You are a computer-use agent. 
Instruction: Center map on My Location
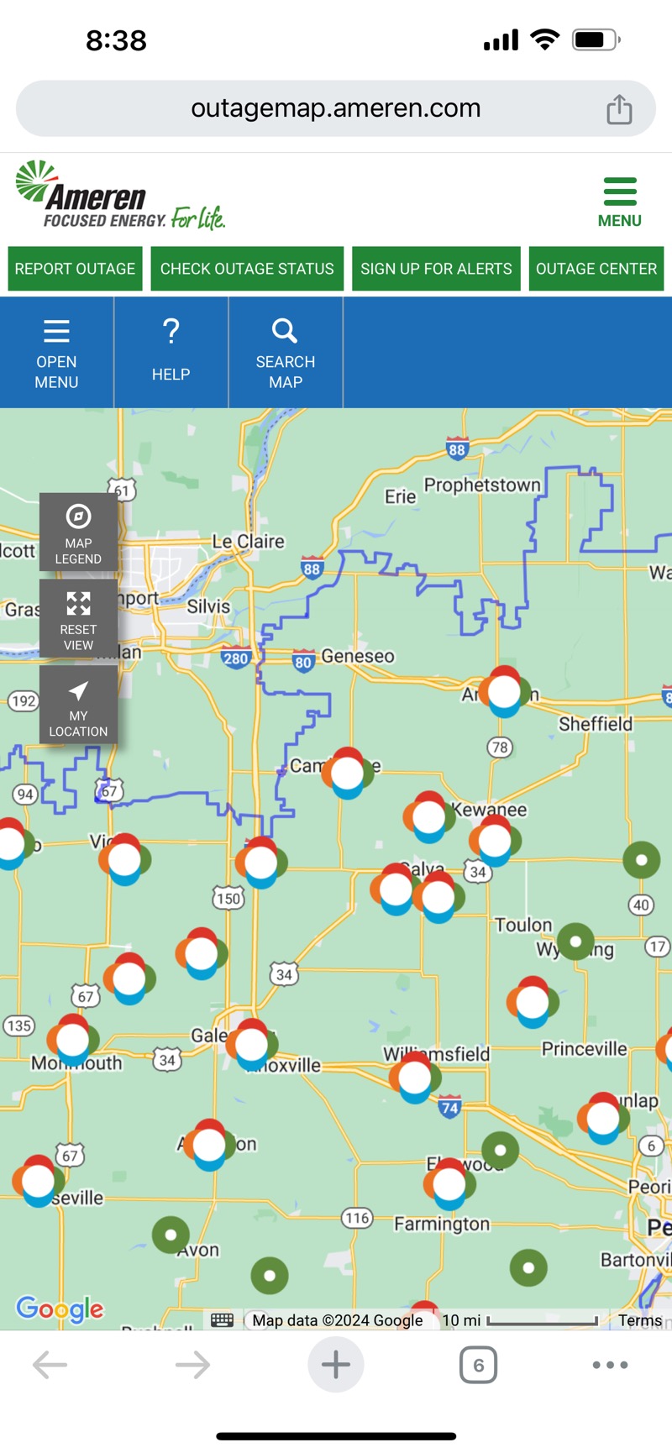(78, 706)
